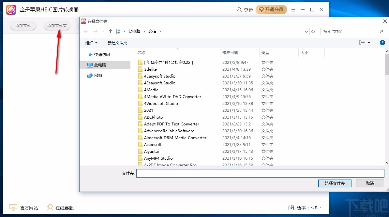Click the 添加文件夹 button
This screenshot has width=389, height=217.
point(57,25)
